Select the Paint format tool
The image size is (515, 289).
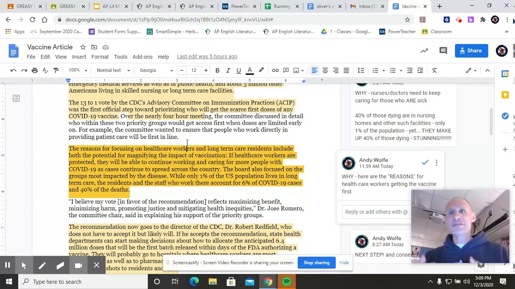pos(56,70)
